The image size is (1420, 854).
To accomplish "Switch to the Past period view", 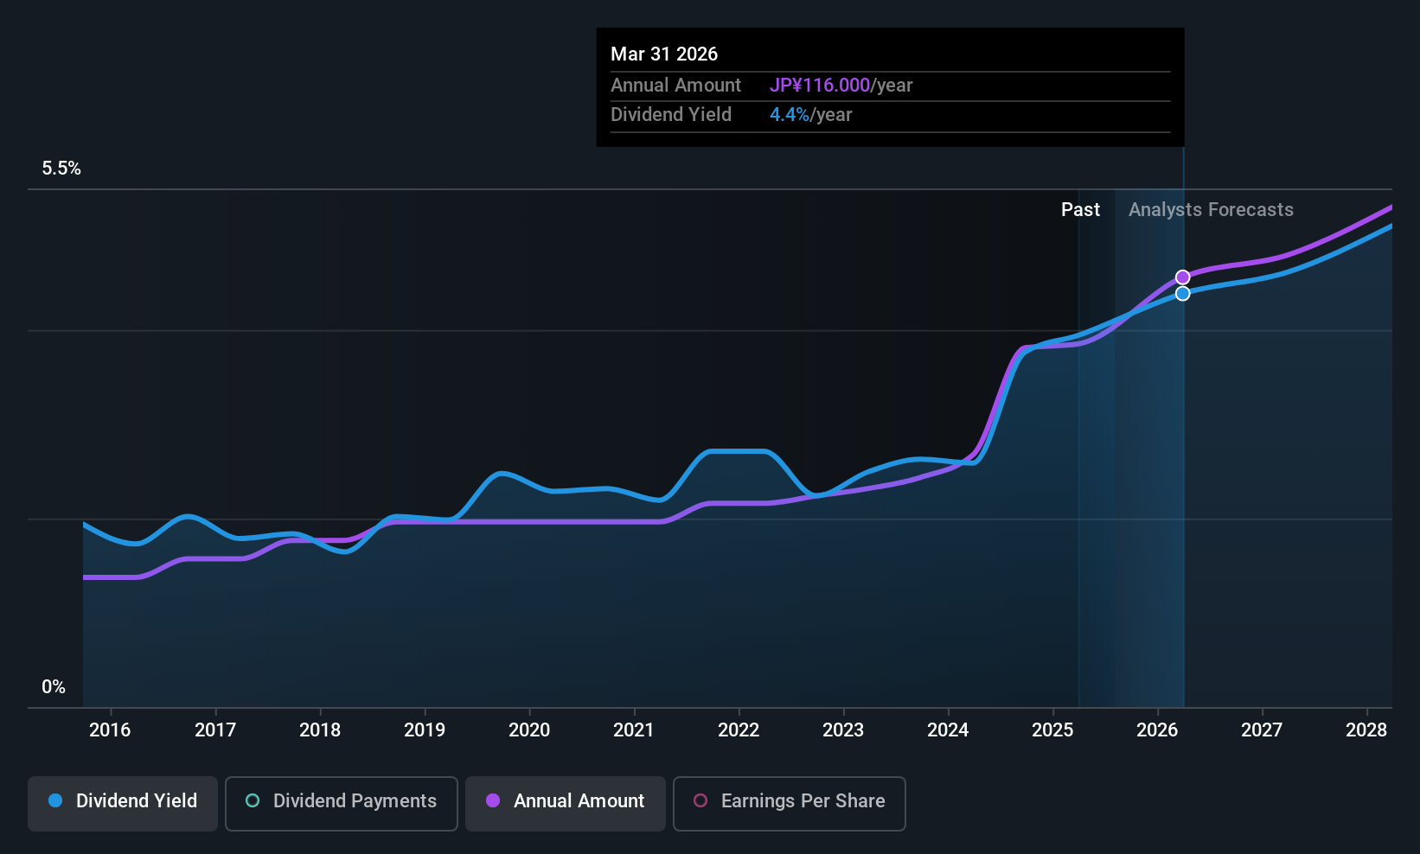I will click(1080, 209).
